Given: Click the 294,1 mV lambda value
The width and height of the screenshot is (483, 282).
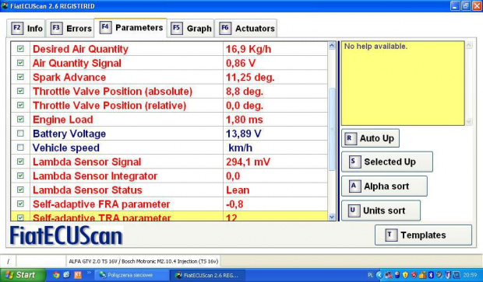Looking at the screenshot, I should click(x=248, y=162).
